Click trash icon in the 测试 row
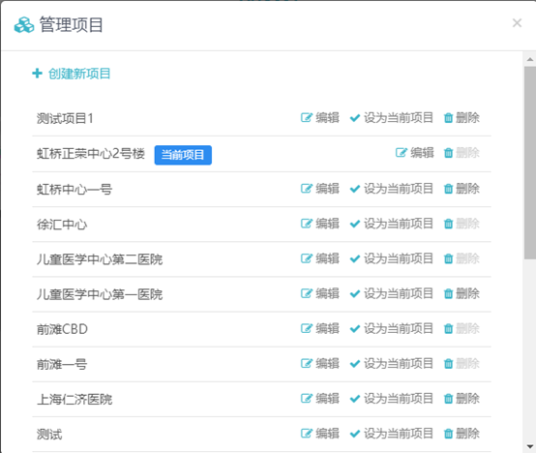The height and width of the screenshot is (453, 536). click(448, 434)
